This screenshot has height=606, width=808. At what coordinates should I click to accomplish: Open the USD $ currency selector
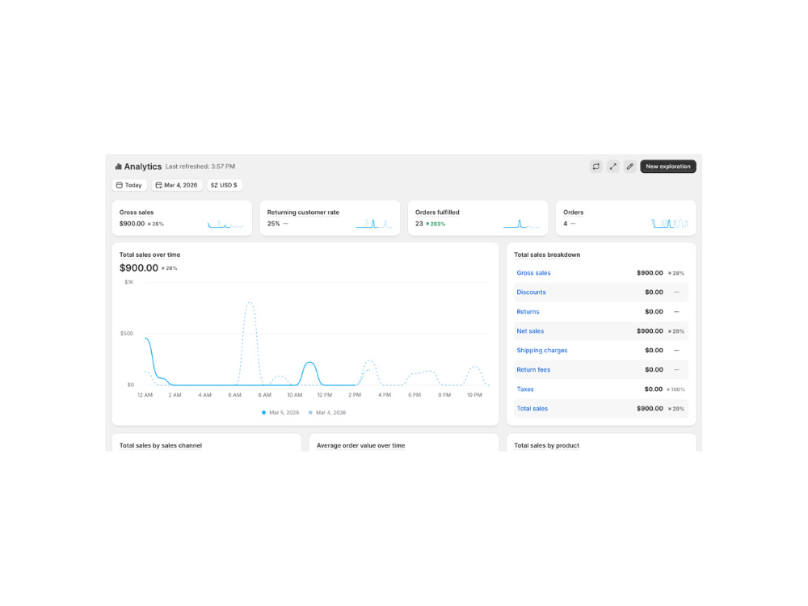224,185
